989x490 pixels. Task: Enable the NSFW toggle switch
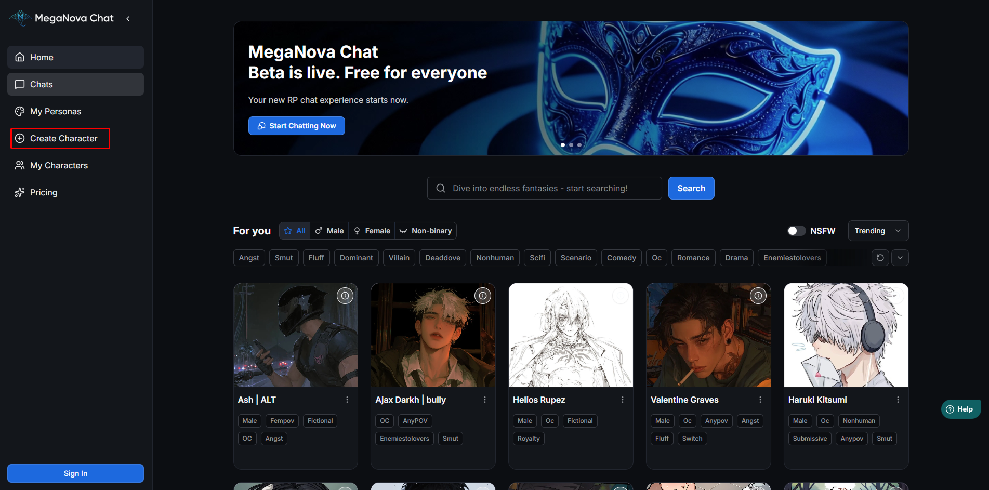tap(796, 231)
